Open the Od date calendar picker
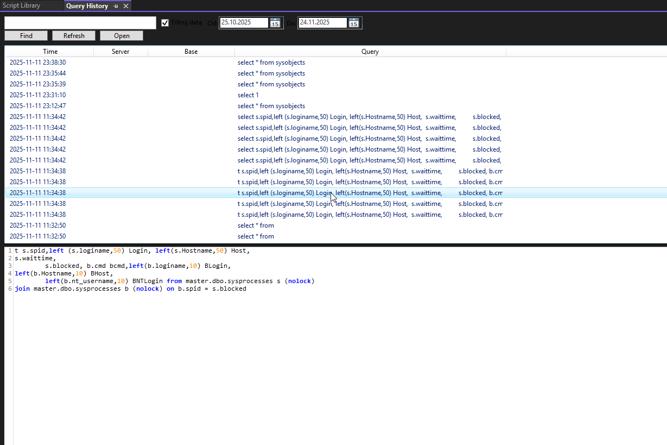The image size is (667, 445). click(275, 23)
